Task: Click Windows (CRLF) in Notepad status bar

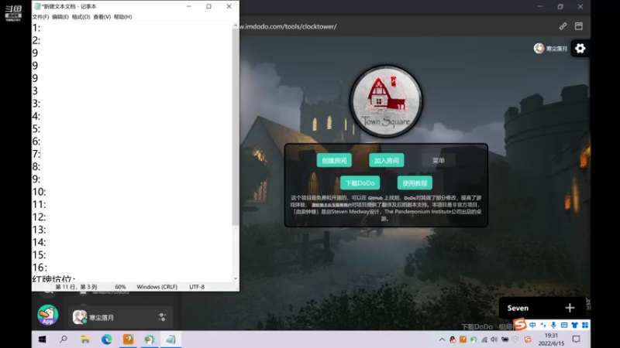Action: tap(157, 287)
